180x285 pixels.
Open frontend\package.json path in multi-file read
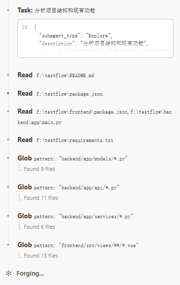82,112
